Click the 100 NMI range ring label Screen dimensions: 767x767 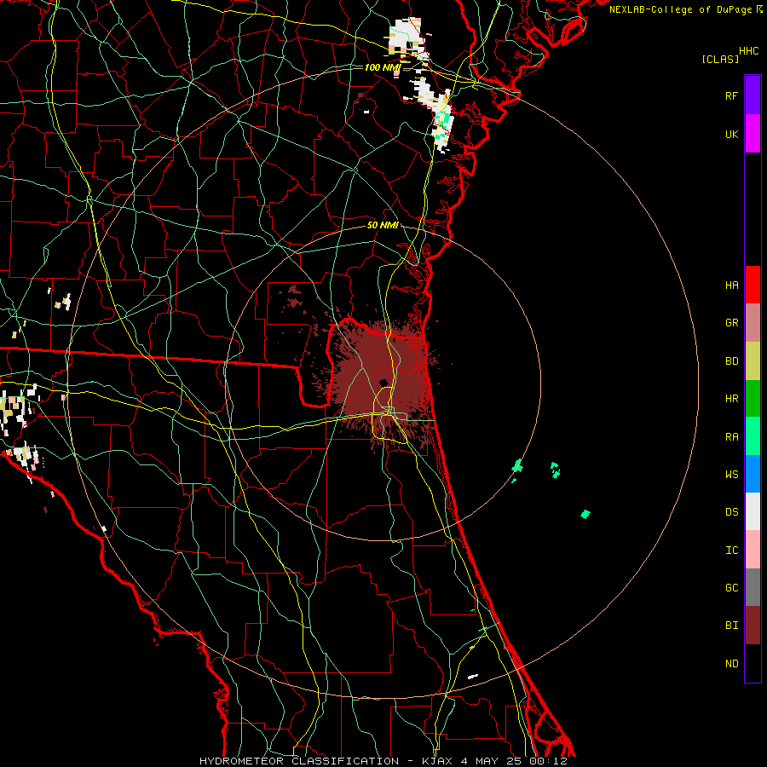coord(383,67)
